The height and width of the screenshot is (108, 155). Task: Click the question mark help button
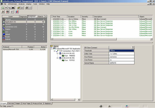click(133, 47)
